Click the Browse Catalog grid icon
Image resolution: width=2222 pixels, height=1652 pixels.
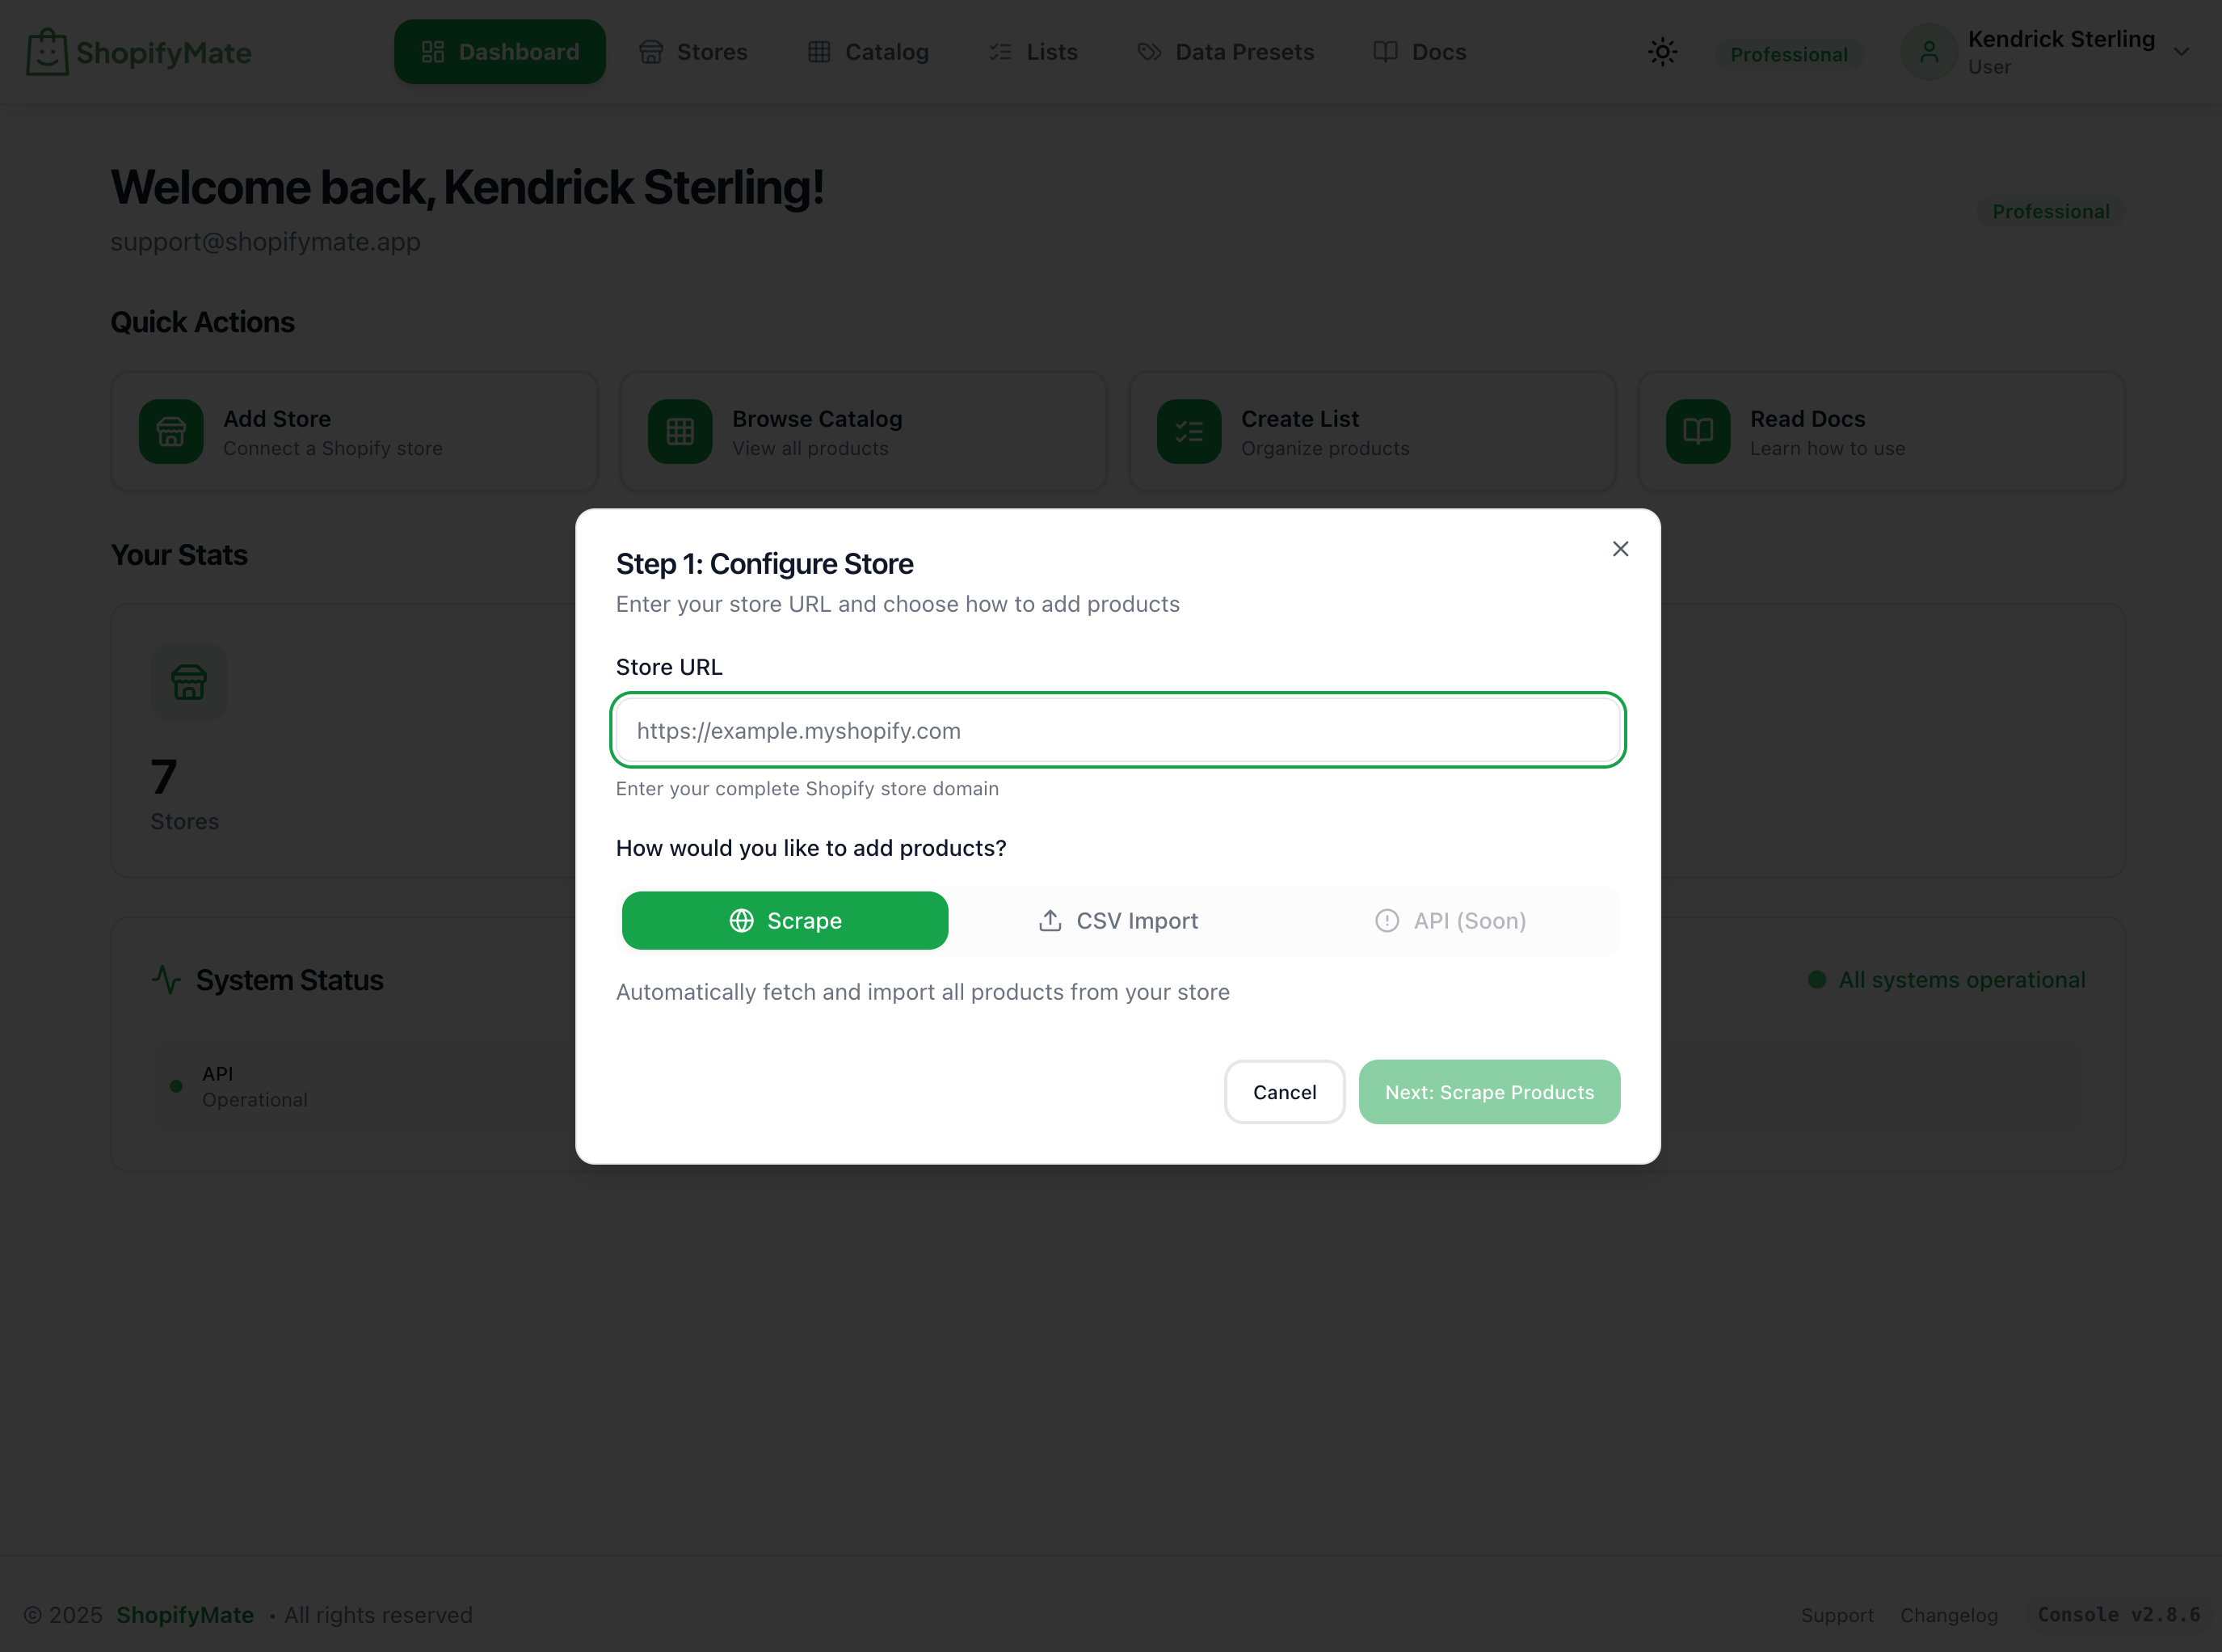(680, 431)
